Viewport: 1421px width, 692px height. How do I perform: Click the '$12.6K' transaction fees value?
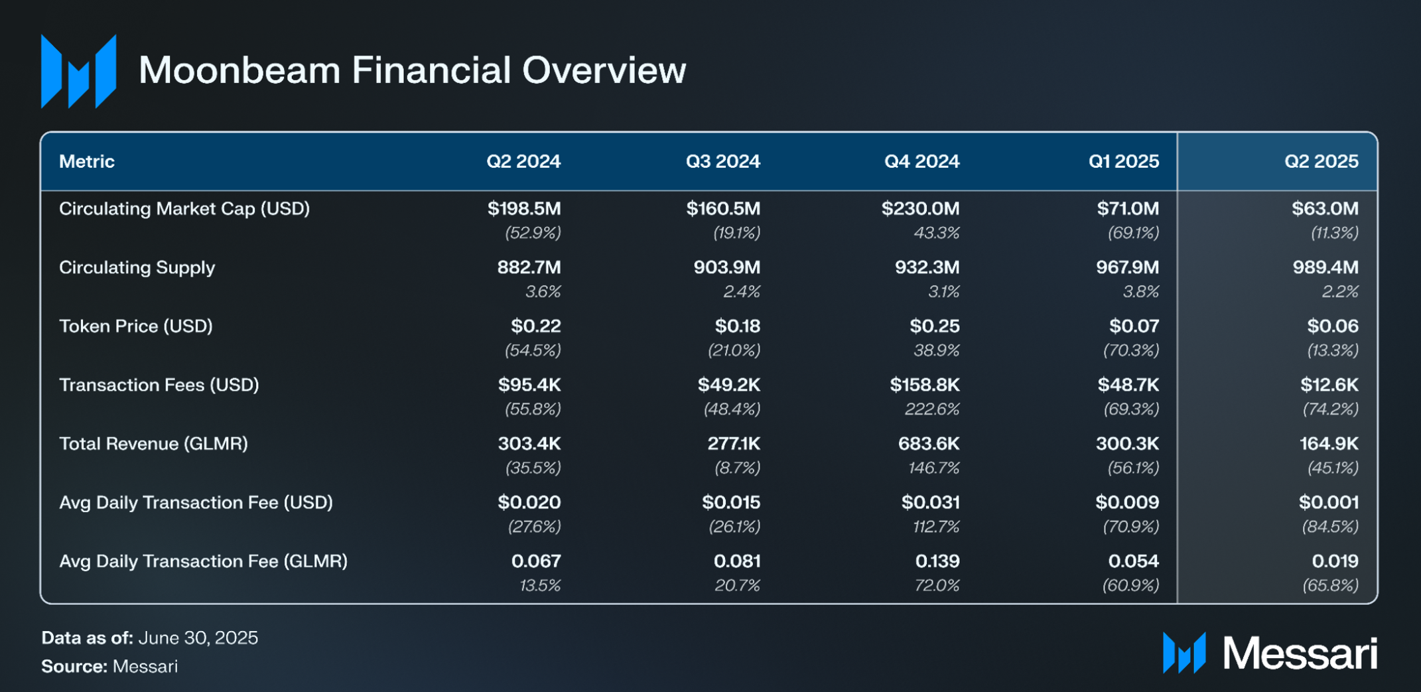(x=1329, y=385)
